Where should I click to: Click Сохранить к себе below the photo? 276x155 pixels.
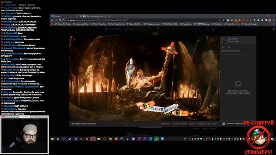pos(204,124)
